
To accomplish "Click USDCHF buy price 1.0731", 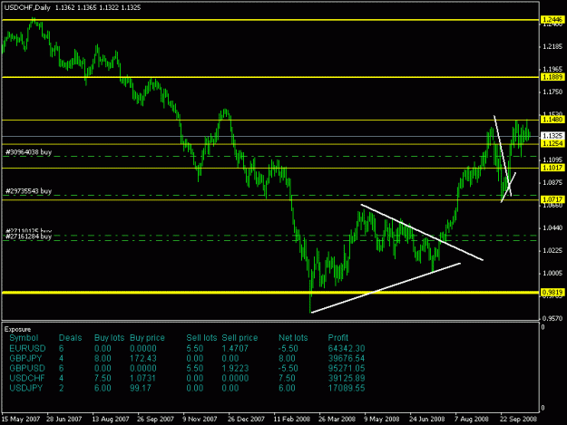I will click(142, 378).
